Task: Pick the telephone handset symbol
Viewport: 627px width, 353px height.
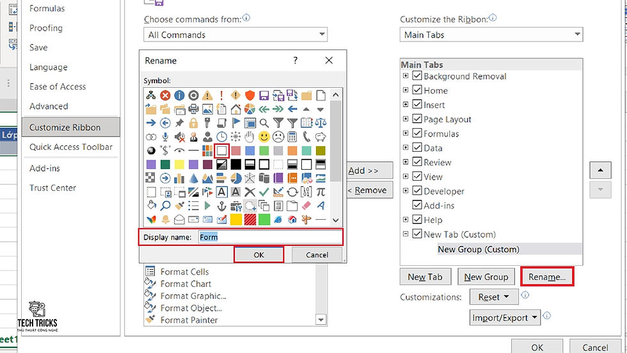Action: (306, 137)
